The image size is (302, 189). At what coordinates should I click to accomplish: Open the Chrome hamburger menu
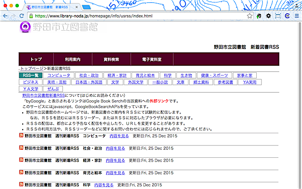(297, 16)
